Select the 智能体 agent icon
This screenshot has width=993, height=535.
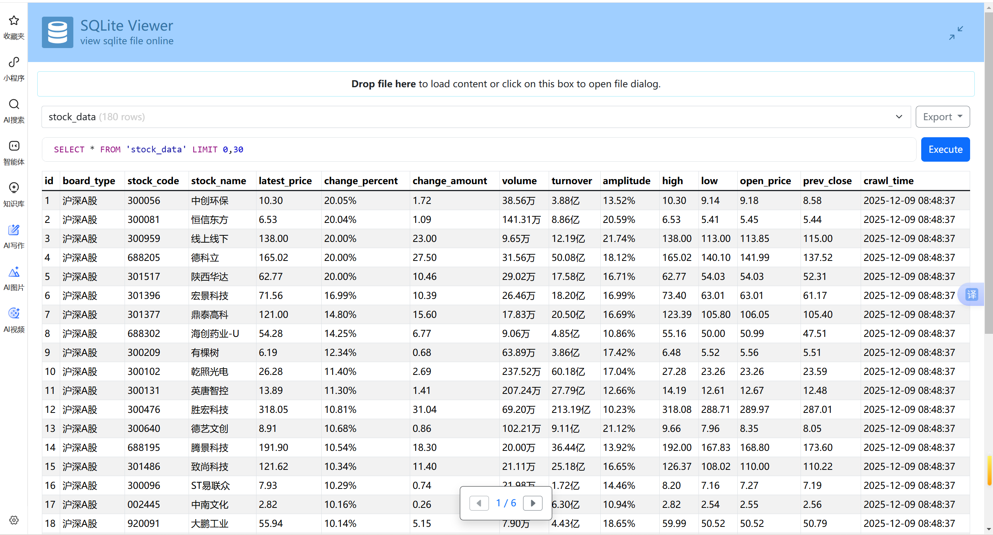[14, 146]
